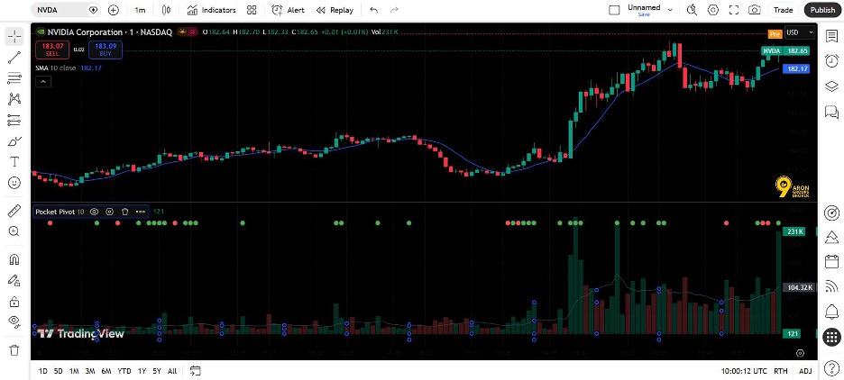The width and height of the screenshot is (844, 380).
Task: Open the forecasting and measurement tools
Action: click(14, 120)
